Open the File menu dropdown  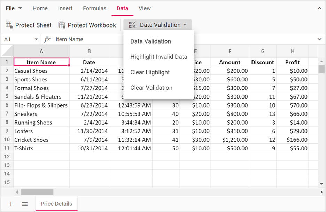(14, 8)
